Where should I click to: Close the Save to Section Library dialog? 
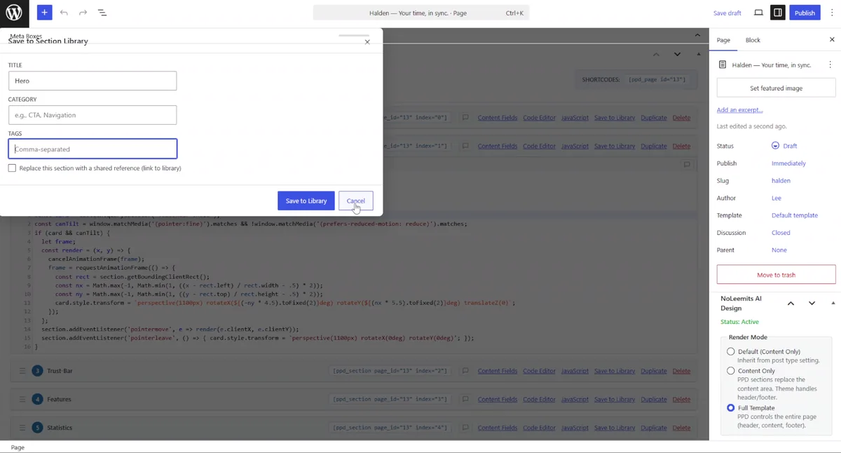tap(367, 42)
